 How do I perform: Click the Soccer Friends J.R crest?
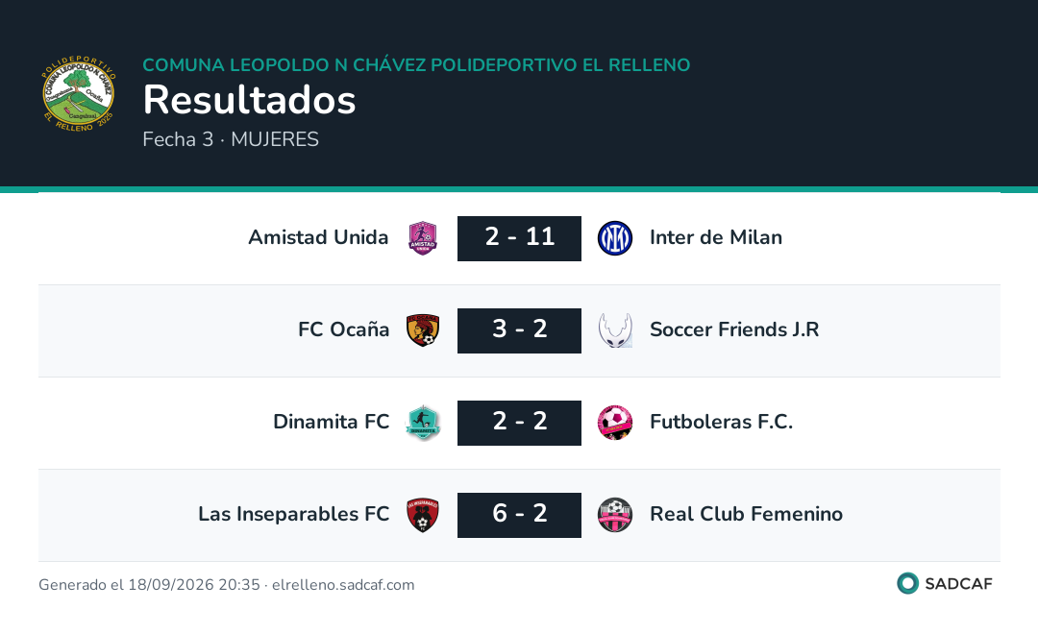(615, 330)
